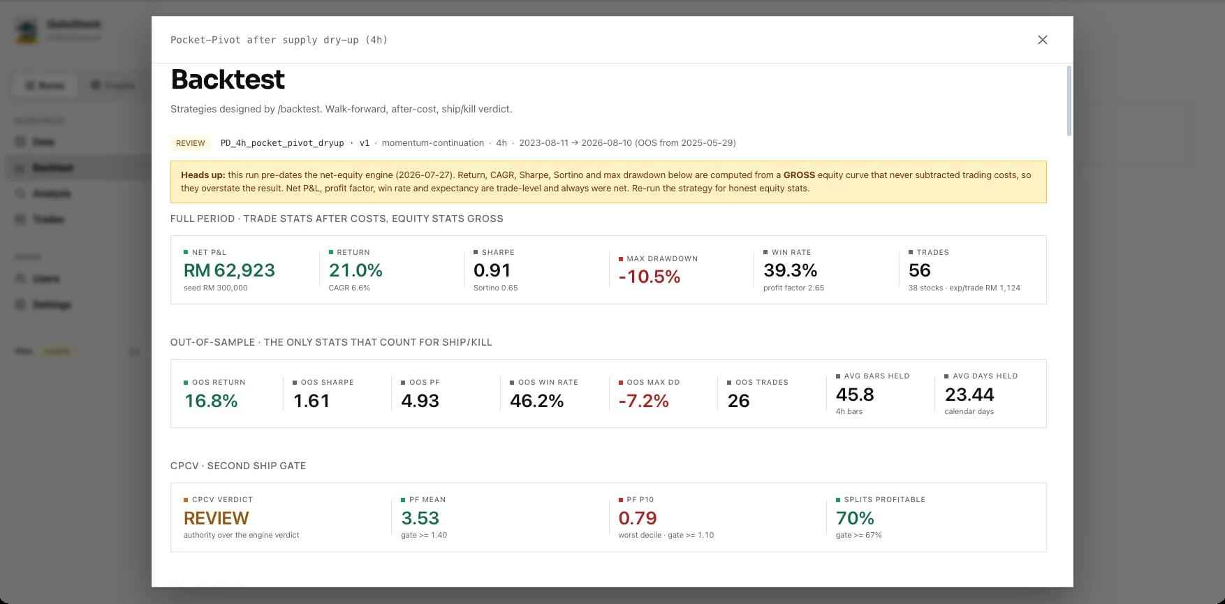Select the OOS Trades count 26
The image size is (1225, 604).
pyautogui.click(x=738, y=401)
